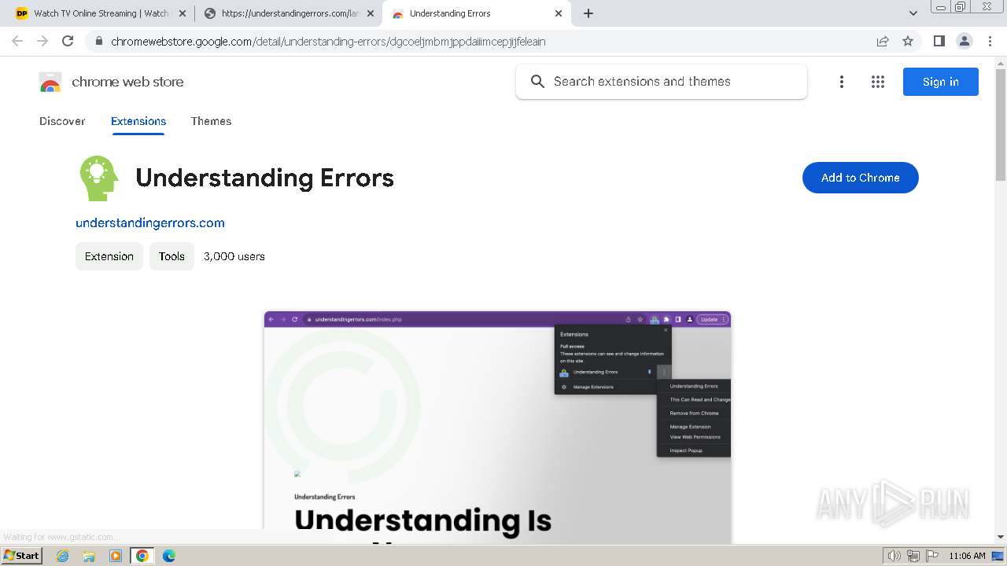Open the browser side panel
Viewport: 1007px width, 566px height.
coord(939,41)
